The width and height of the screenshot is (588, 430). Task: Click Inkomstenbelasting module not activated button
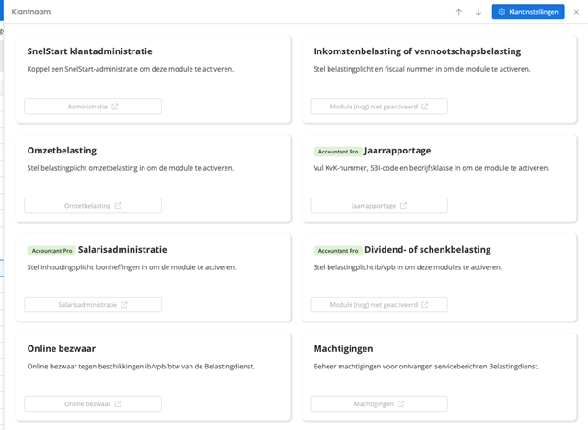coord(379,107)
